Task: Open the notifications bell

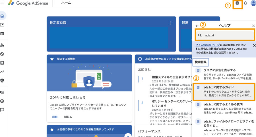Action: 245,3
